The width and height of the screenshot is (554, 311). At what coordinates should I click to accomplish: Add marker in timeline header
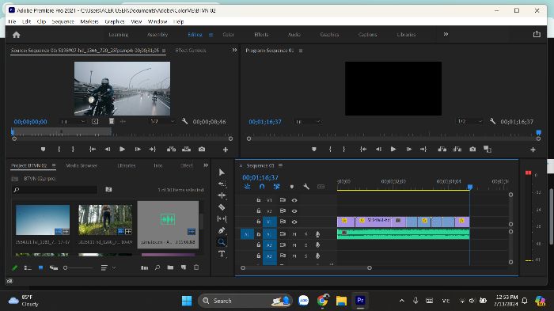pos(291,187)
